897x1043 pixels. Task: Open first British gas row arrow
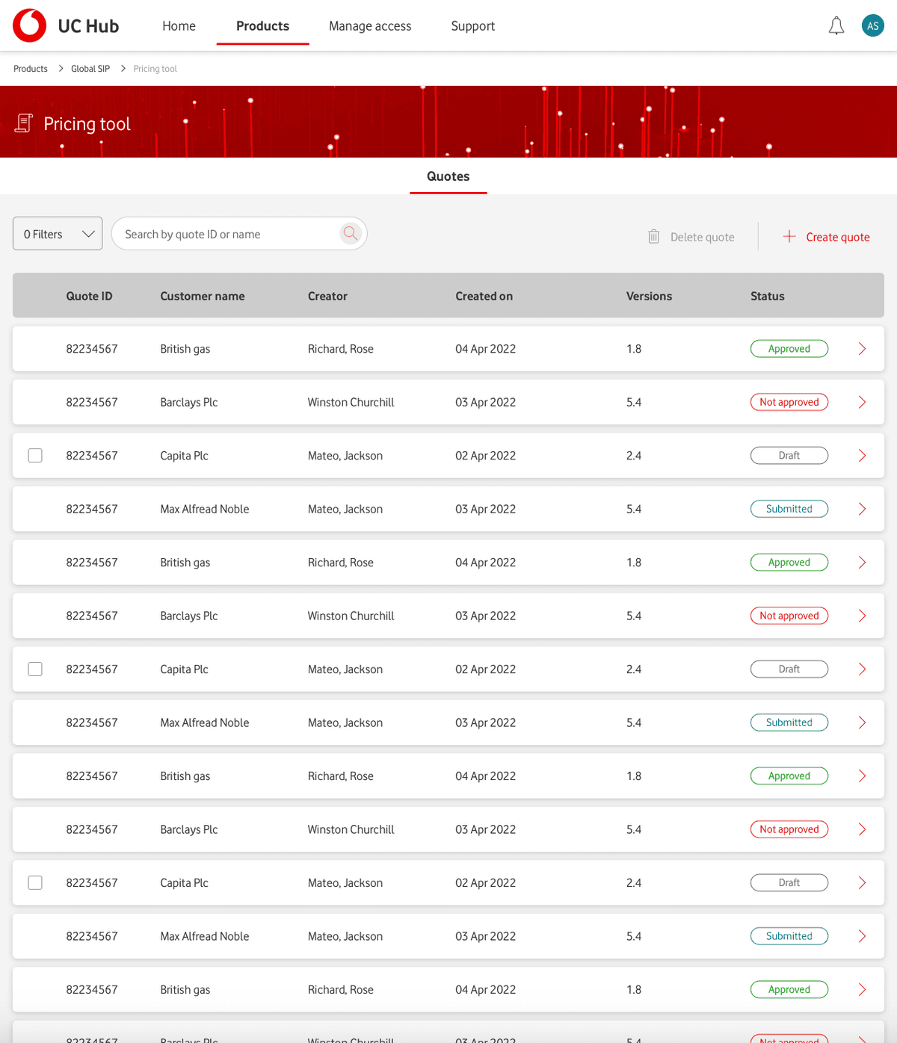tap(862, 349)
